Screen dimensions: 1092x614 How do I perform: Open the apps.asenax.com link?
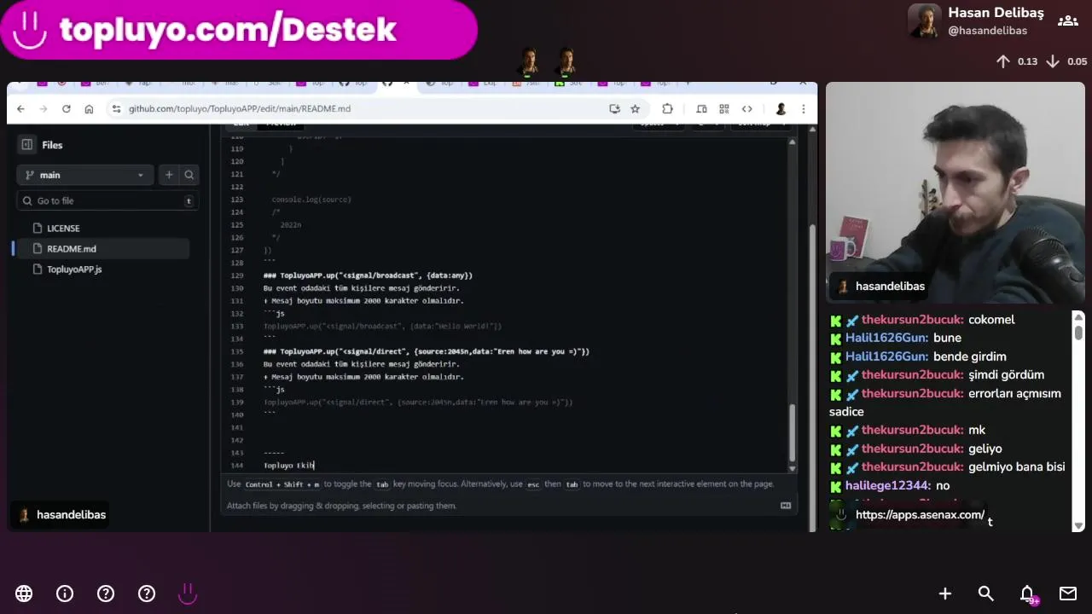[920, 515]
